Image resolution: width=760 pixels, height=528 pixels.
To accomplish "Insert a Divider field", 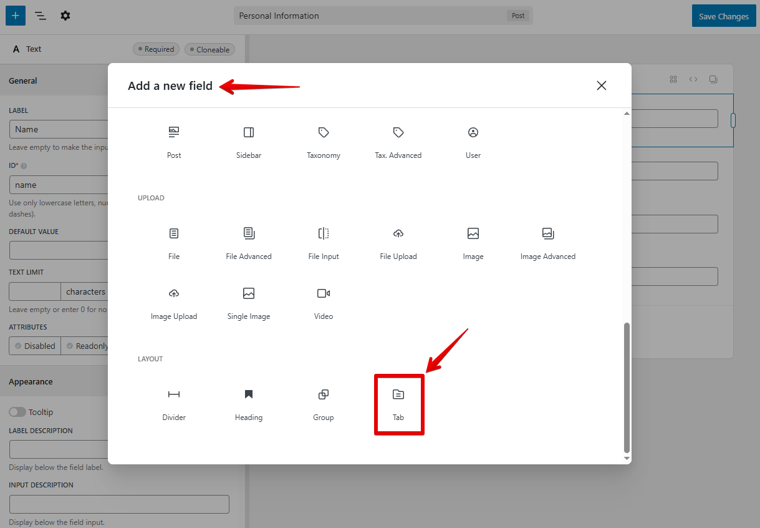I will [x=174, y=404].
